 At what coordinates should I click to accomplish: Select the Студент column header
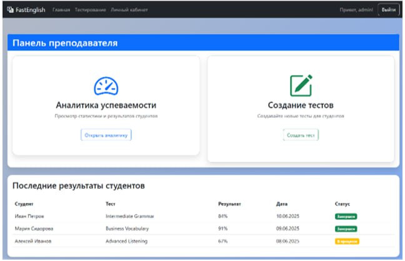coord(24,204)
